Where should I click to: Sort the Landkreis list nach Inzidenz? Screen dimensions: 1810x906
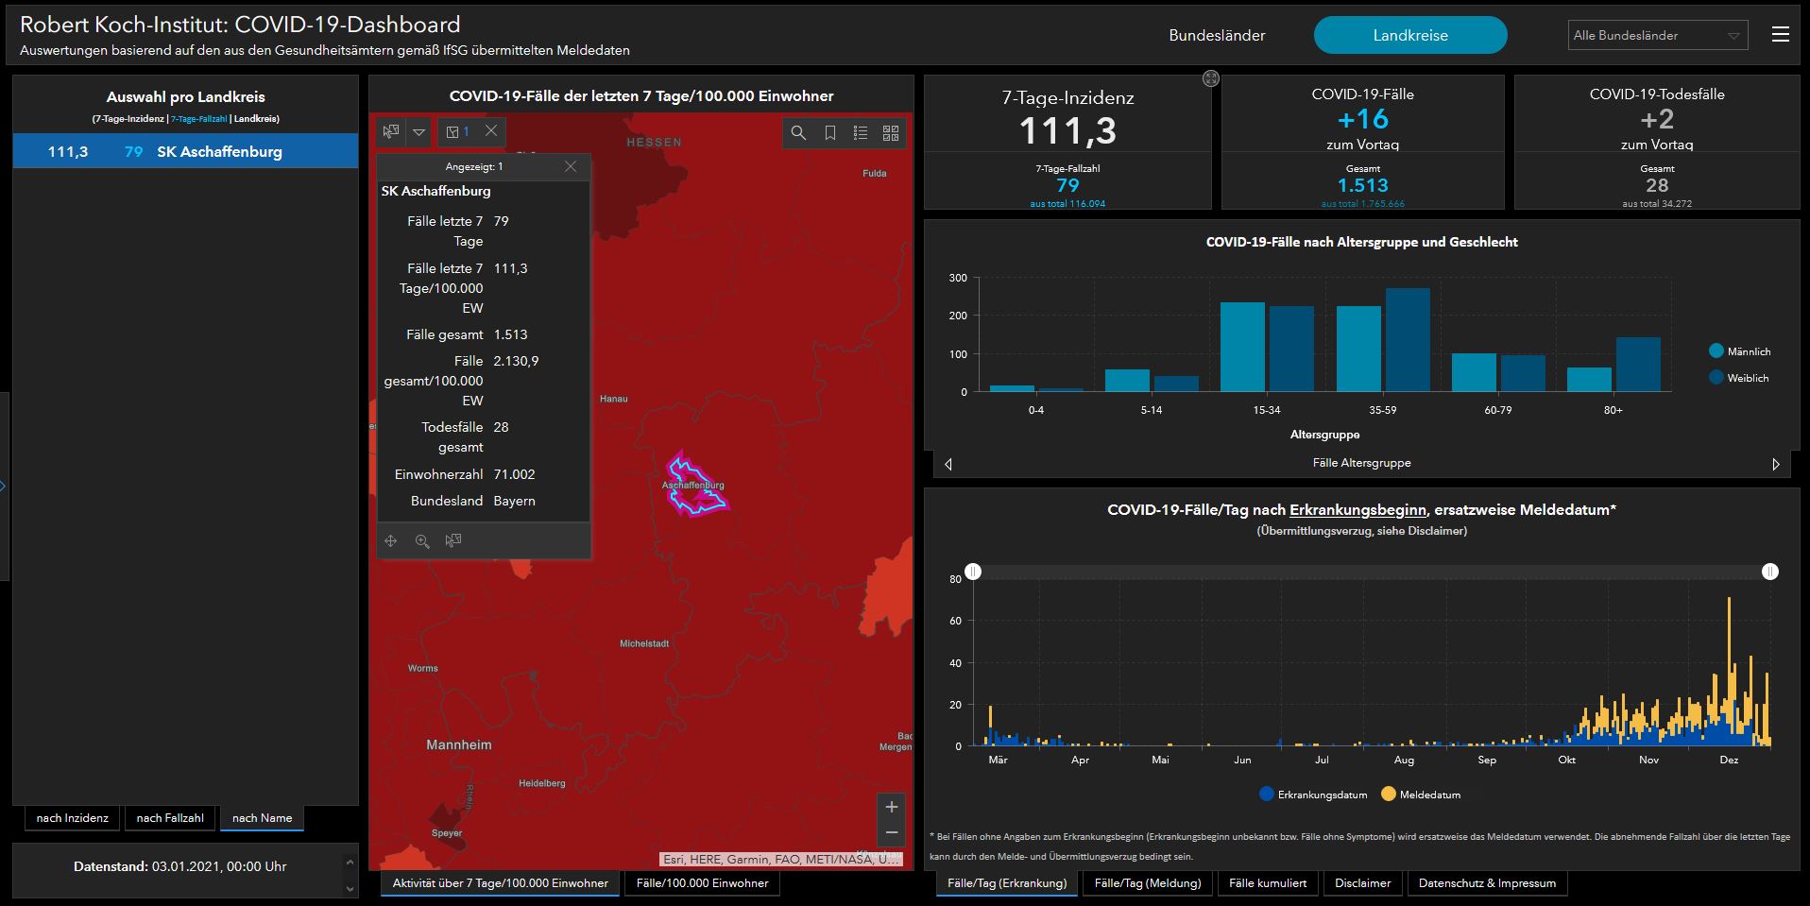point(73,818)
